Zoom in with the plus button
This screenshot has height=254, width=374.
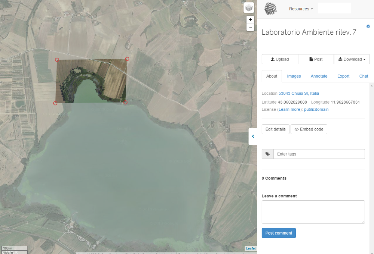[x=250, y=19]
